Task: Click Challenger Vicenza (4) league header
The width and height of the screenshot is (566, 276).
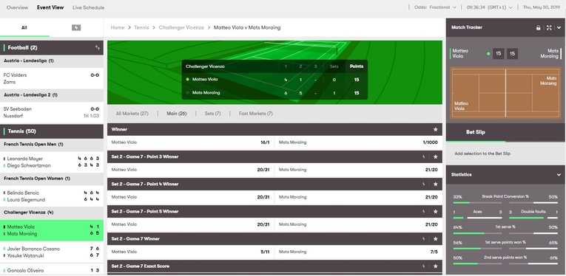Action: pos(52,213)
